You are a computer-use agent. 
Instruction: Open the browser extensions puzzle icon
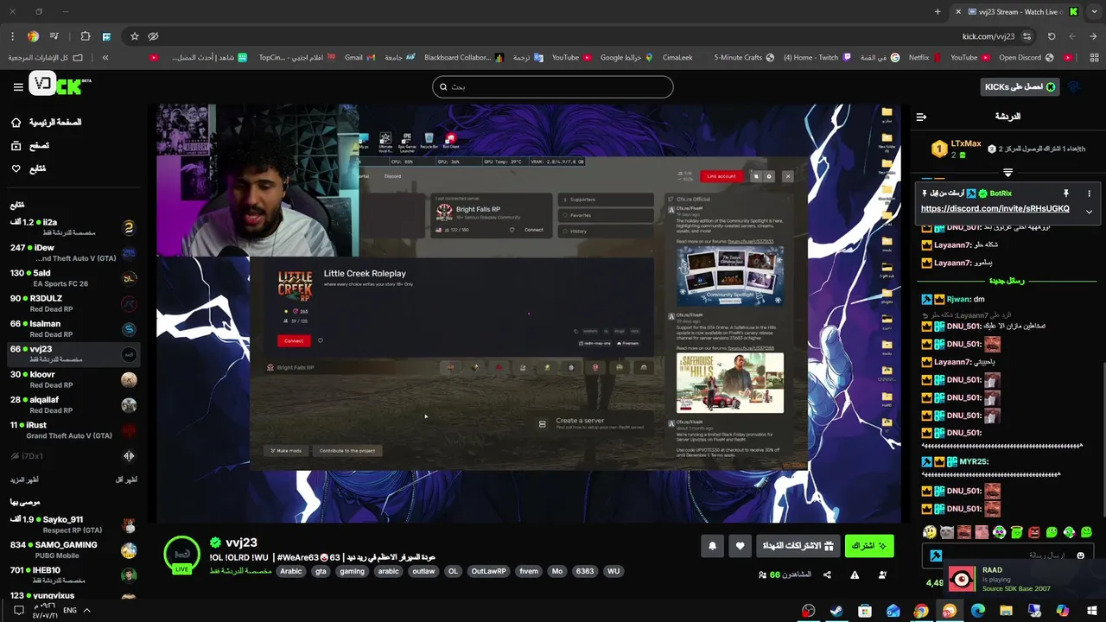click(x=85, y=36)
